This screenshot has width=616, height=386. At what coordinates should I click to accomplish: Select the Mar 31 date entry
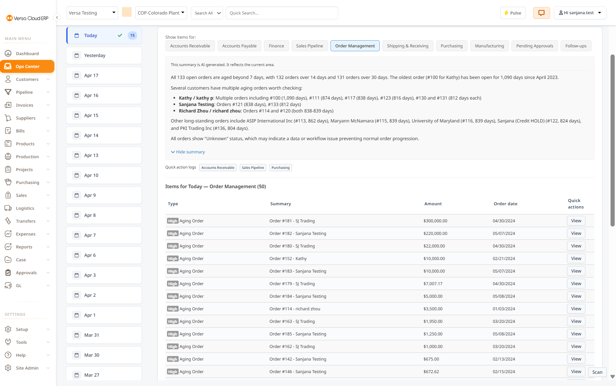tap(104, 335)
